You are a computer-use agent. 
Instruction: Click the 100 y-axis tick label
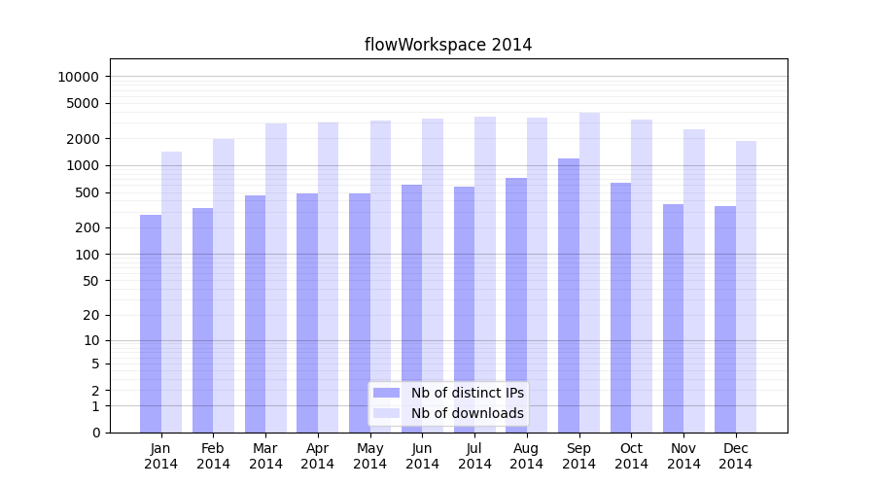tap(86, 255)
